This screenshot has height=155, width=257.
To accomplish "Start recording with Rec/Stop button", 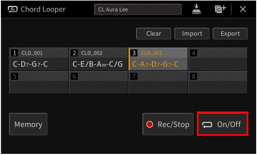I will (x=168, y=124).
